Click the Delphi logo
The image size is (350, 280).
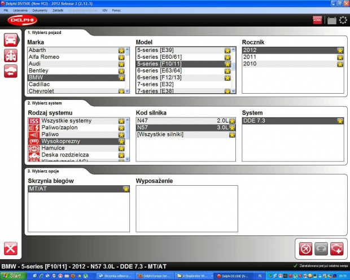point(23,20)
